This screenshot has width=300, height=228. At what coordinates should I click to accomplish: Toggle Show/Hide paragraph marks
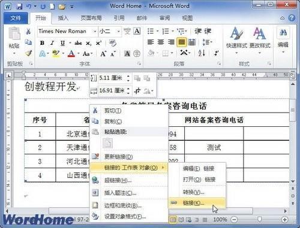(x=216, y=53)
